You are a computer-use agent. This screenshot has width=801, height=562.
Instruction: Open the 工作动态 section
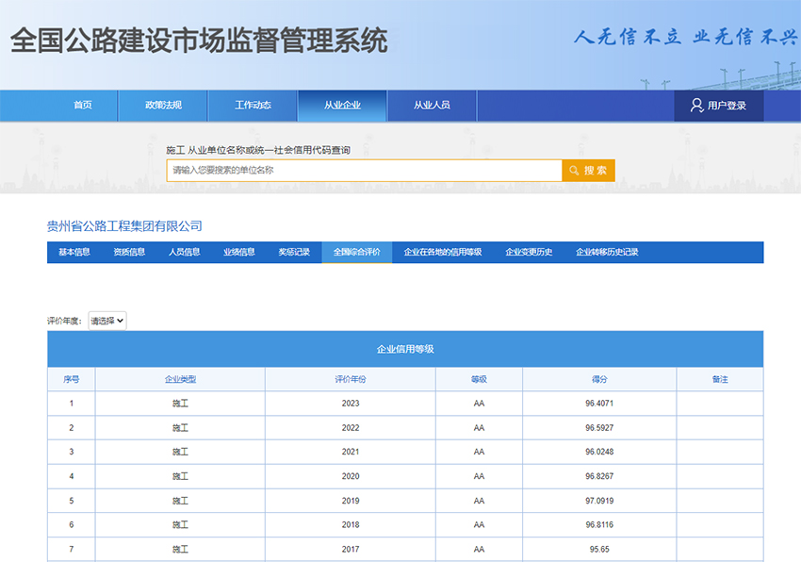coord(253,105)
